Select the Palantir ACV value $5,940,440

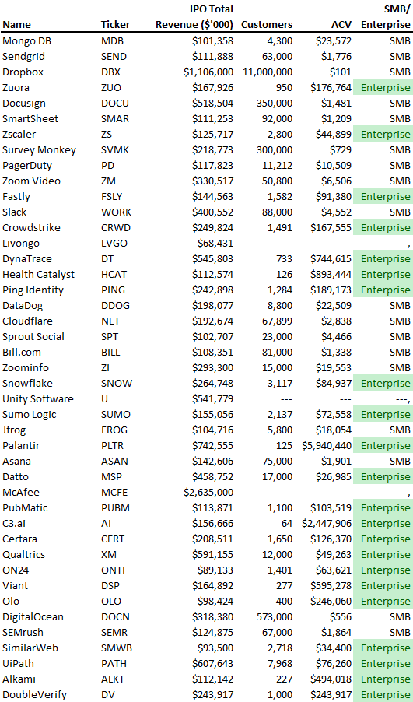(x=327, y=446)
